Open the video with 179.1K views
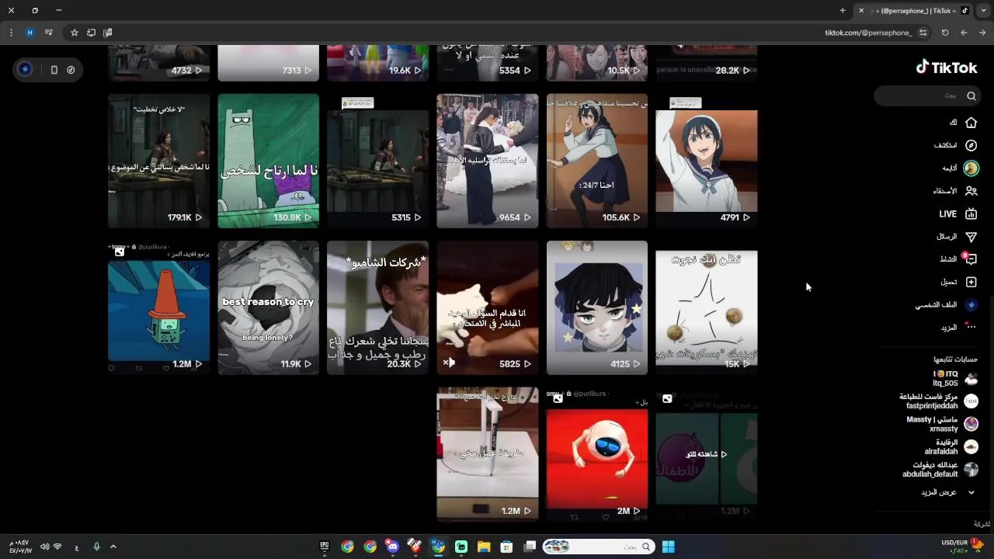 coord(158,161)
